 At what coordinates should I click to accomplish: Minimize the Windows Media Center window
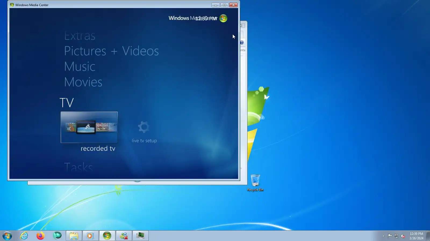tap(216, 5)
